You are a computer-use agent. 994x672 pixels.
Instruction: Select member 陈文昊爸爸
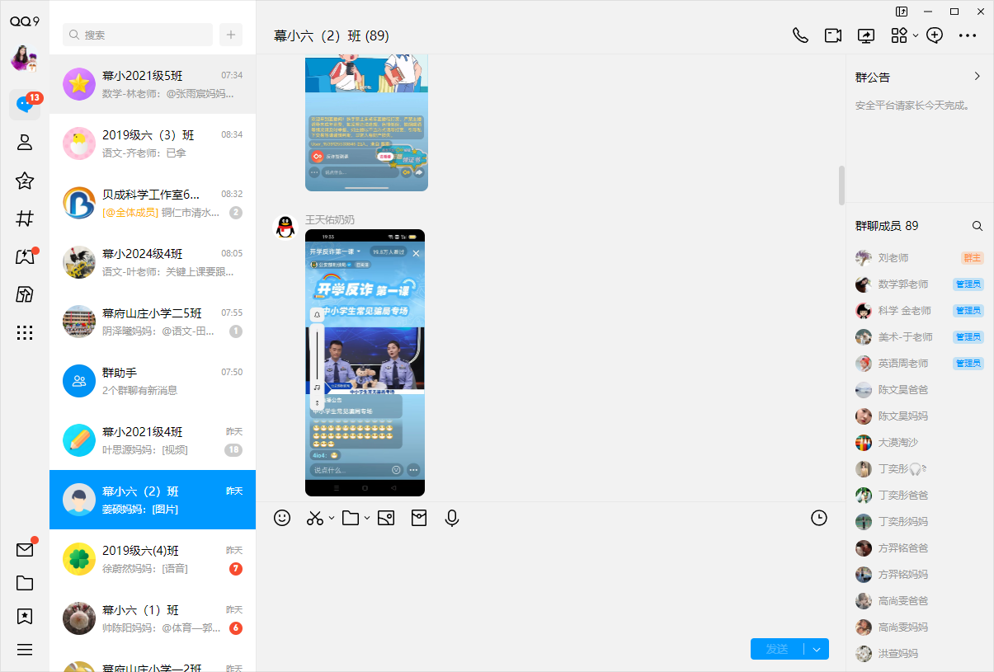920,390
